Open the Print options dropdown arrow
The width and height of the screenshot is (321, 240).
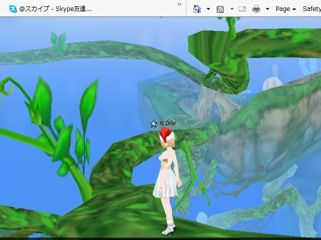(x=267, y=9)
